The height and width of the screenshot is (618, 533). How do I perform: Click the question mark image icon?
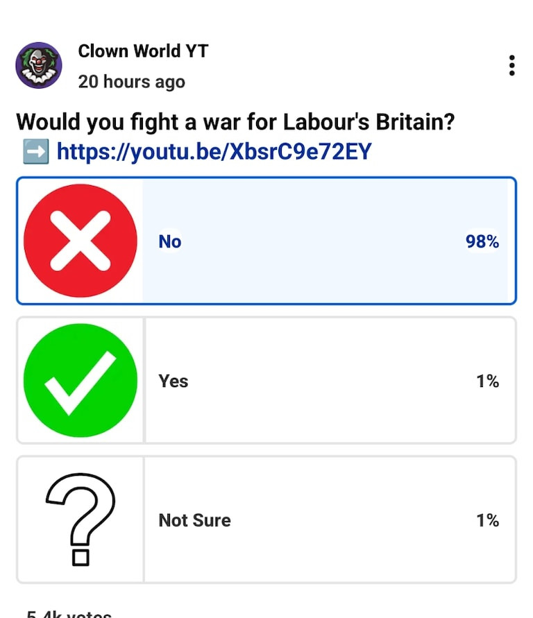coord(81,520)
